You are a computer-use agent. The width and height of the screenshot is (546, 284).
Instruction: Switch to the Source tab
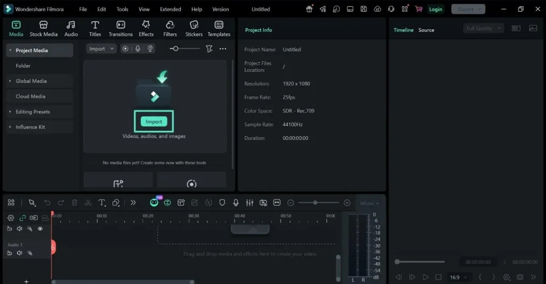tap(426, 30)
